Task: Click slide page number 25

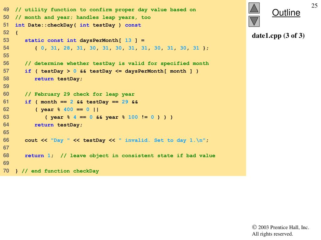Action: 314,6
